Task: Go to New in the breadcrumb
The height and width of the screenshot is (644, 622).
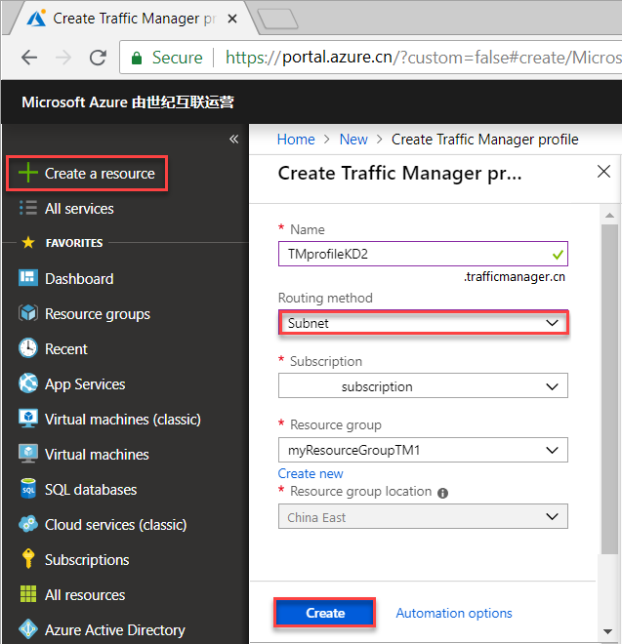Action: pyautogui.click(x=353, y=140)
